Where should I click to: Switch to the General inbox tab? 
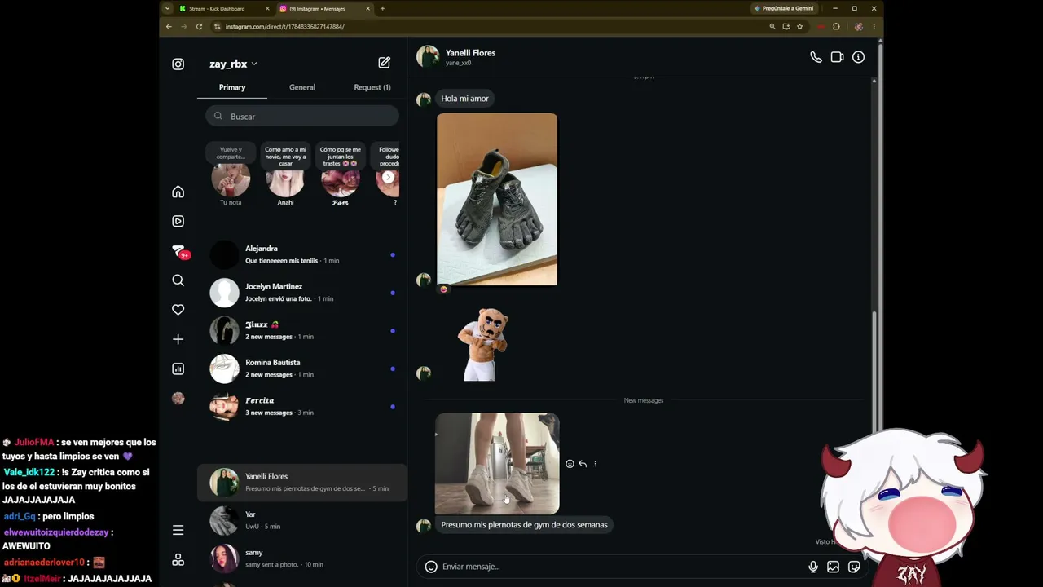pyautogui.click(x=302, y=87)
